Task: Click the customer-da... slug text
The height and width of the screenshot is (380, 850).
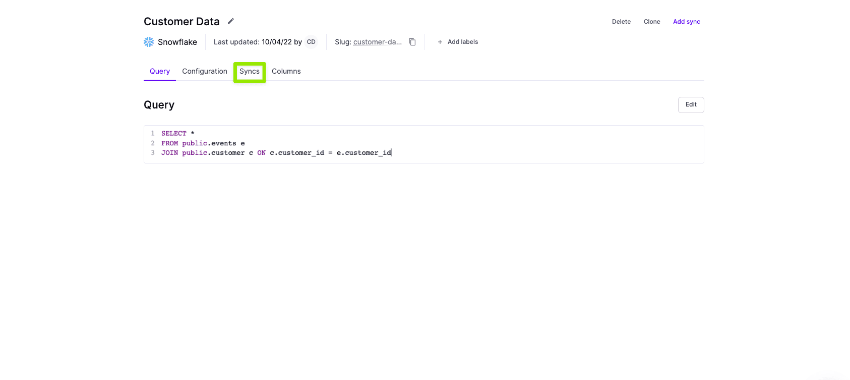Action: coord(377,42)
